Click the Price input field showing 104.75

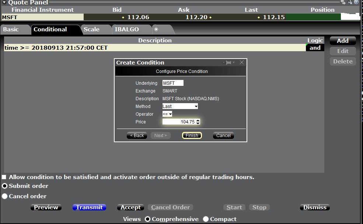click(x=179, y=122)
